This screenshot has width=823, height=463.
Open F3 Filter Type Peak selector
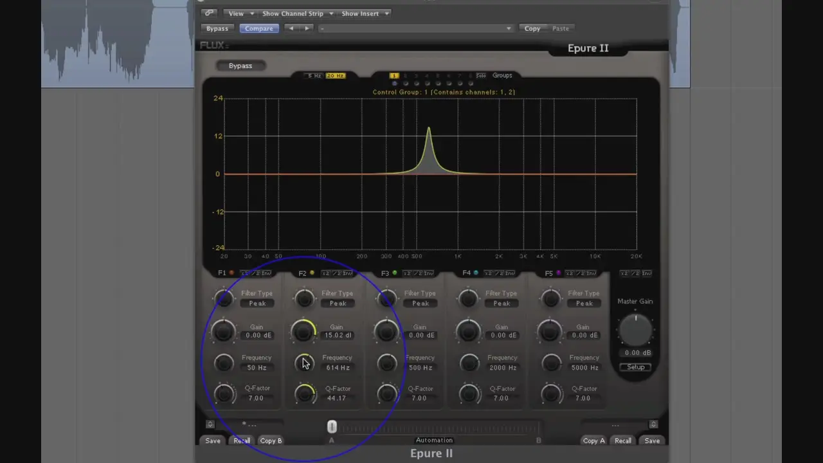tap(421, 304)
